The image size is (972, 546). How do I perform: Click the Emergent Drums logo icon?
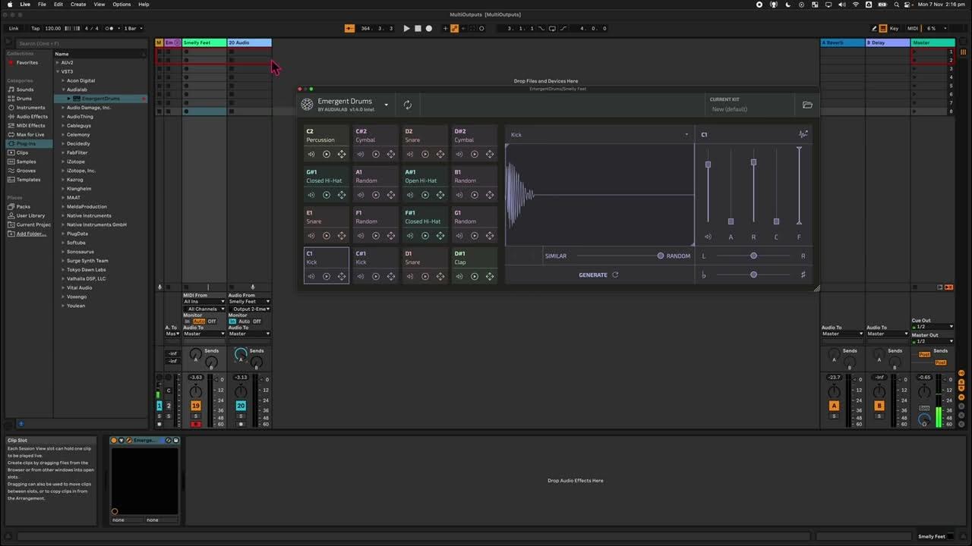click(307, 105)
